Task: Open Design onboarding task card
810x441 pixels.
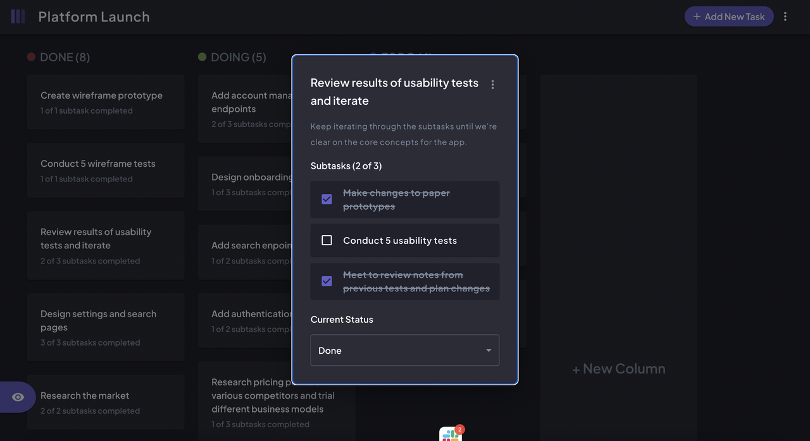Action: point(245,184)
